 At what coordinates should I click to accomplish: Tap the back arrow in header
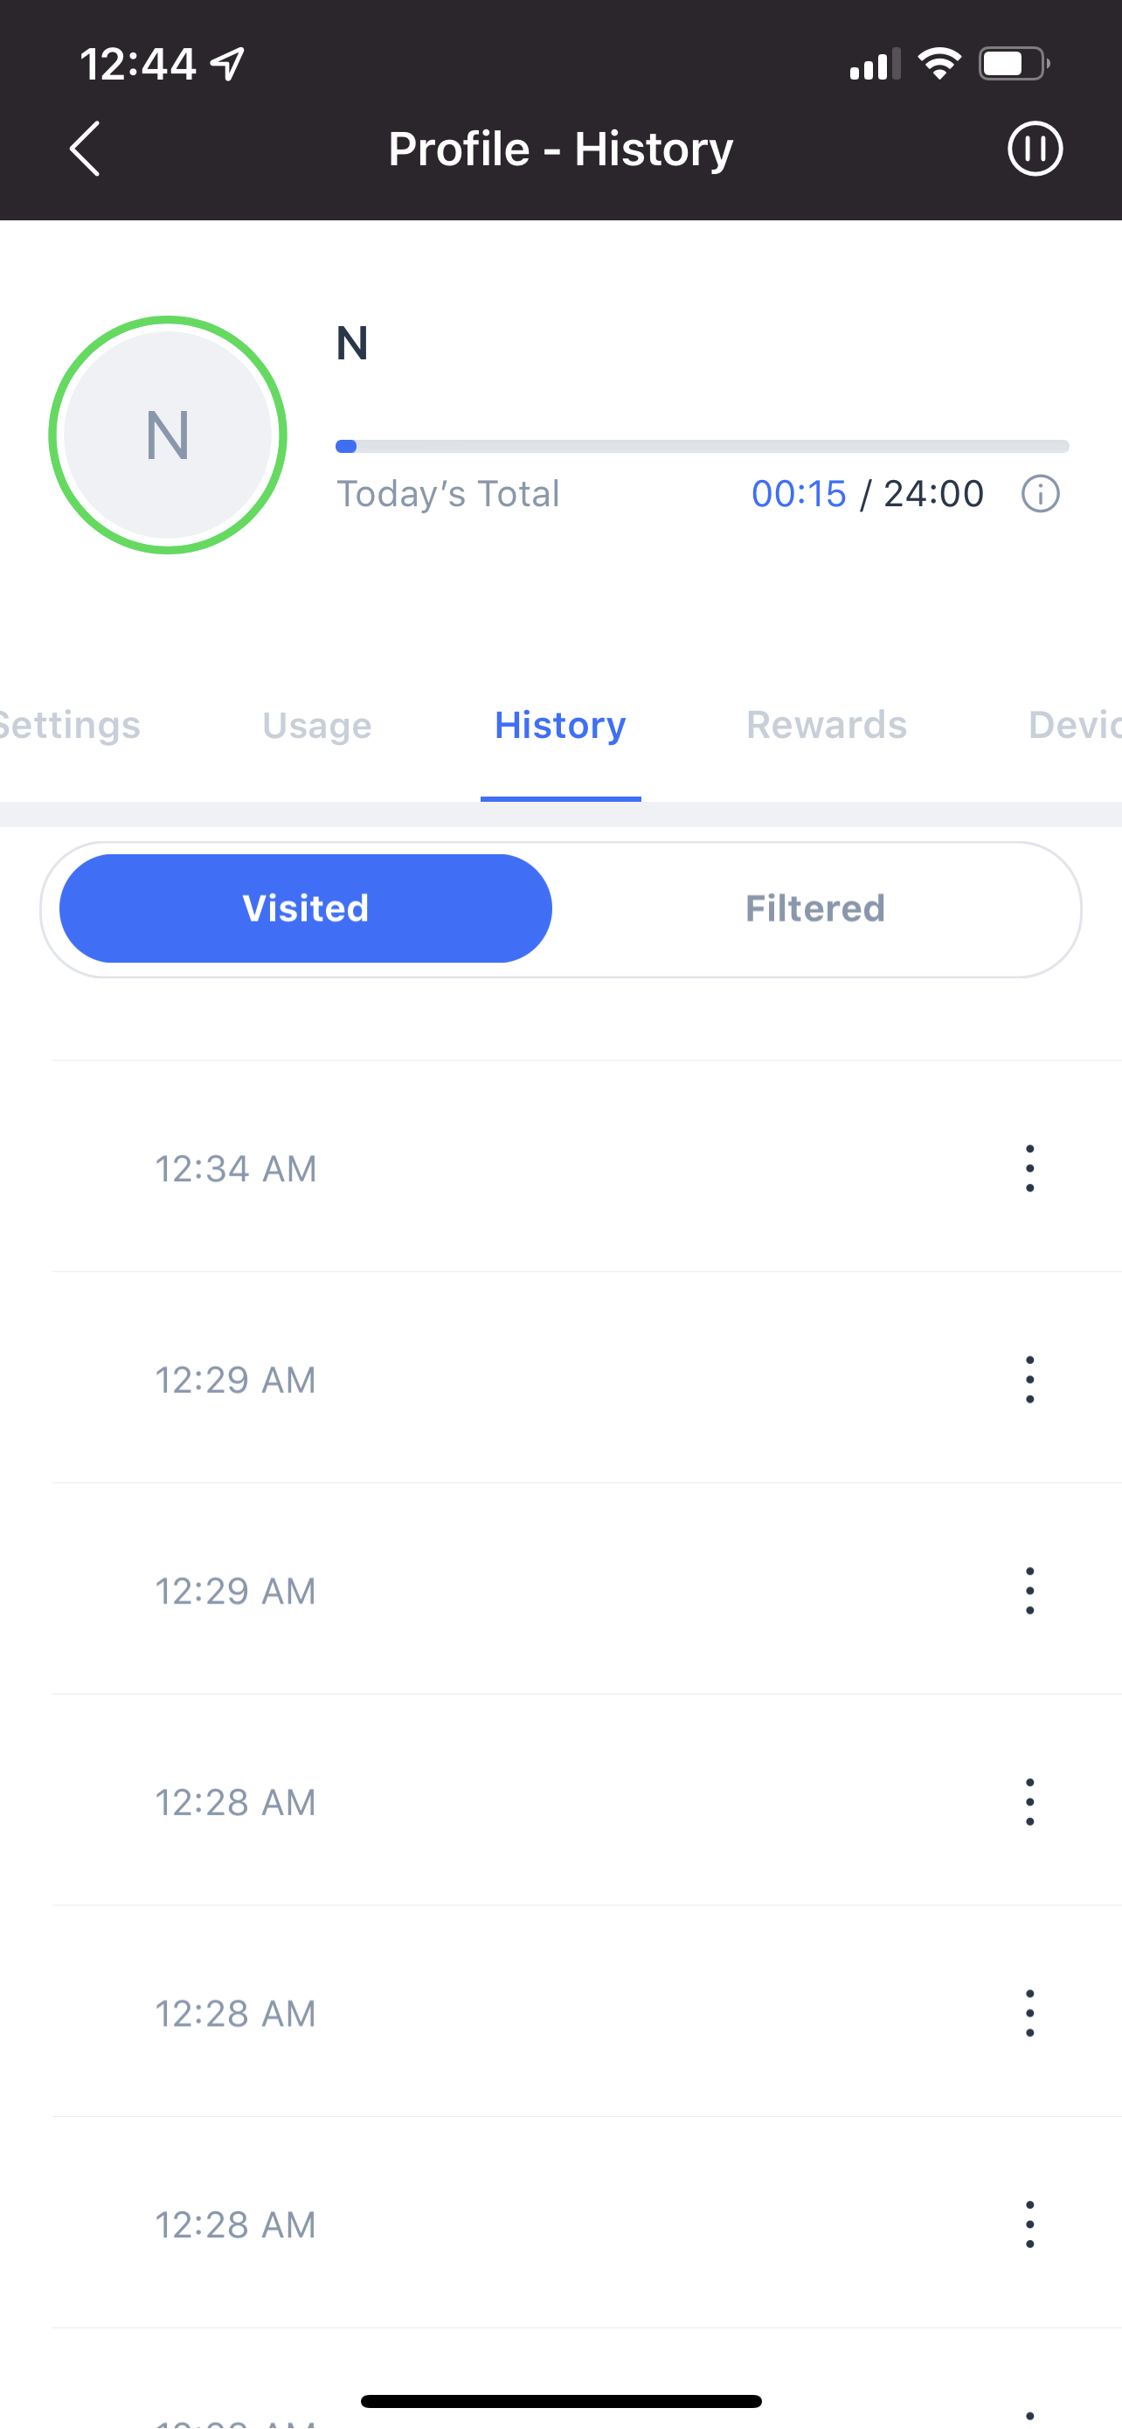pos(85,149)
